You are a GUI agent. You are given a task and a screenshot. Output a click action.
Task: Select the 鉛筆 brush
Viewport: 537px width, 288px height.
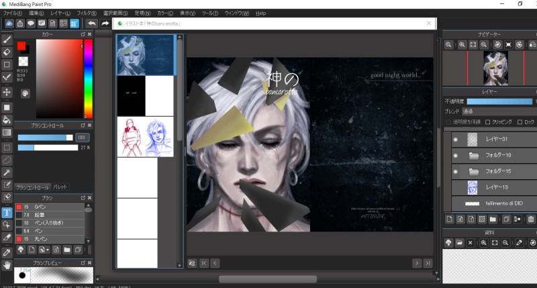click(x=50, y=215)
